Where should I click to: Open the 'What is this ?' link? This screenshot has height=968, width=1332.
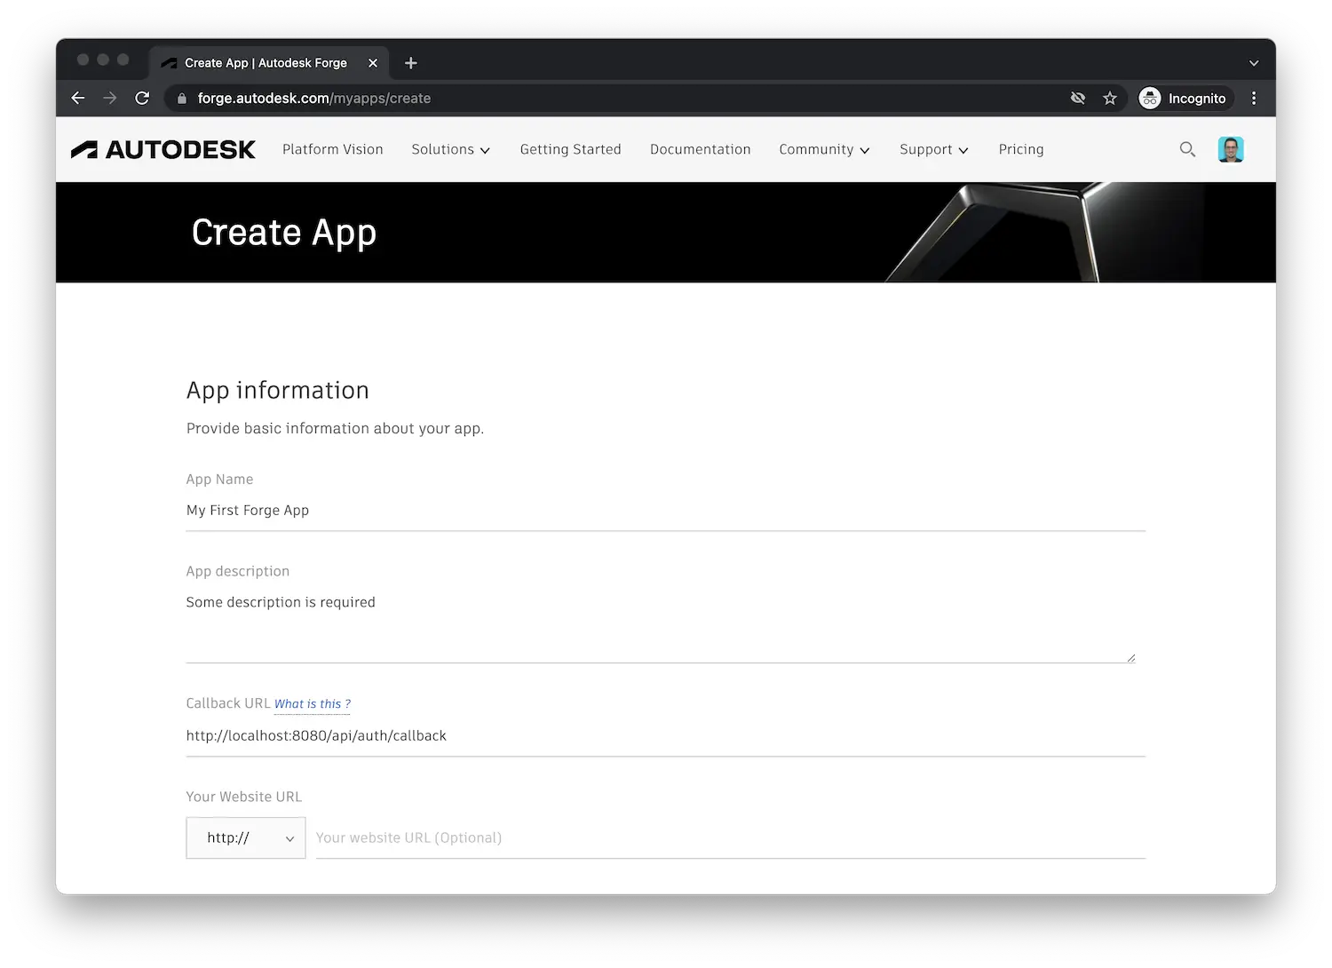pyautogui.click(x=313, y=704)
